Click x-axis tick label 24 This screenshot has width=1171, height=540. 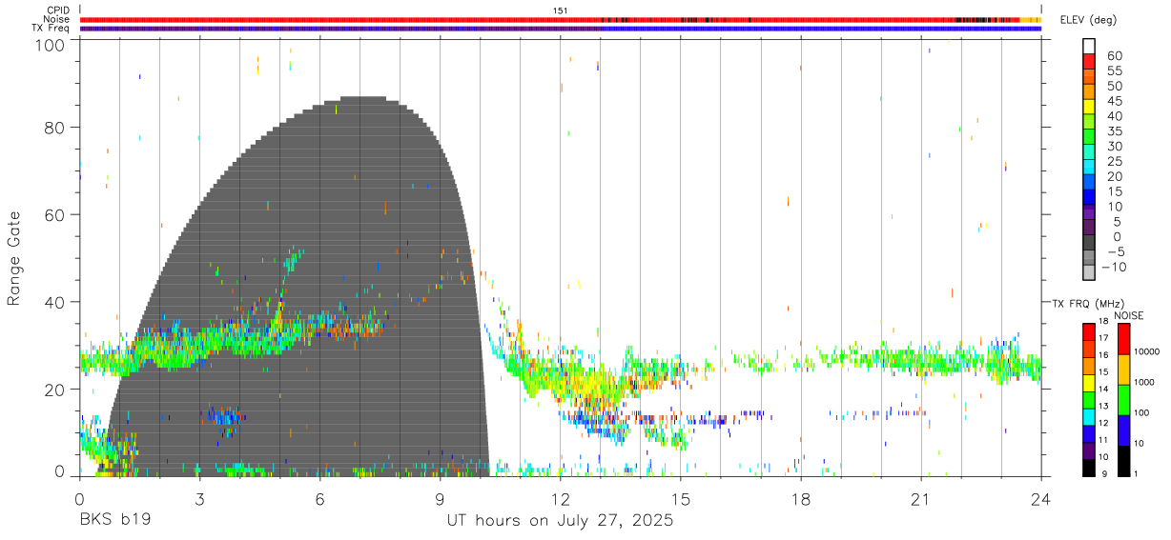click(1041, 498)
